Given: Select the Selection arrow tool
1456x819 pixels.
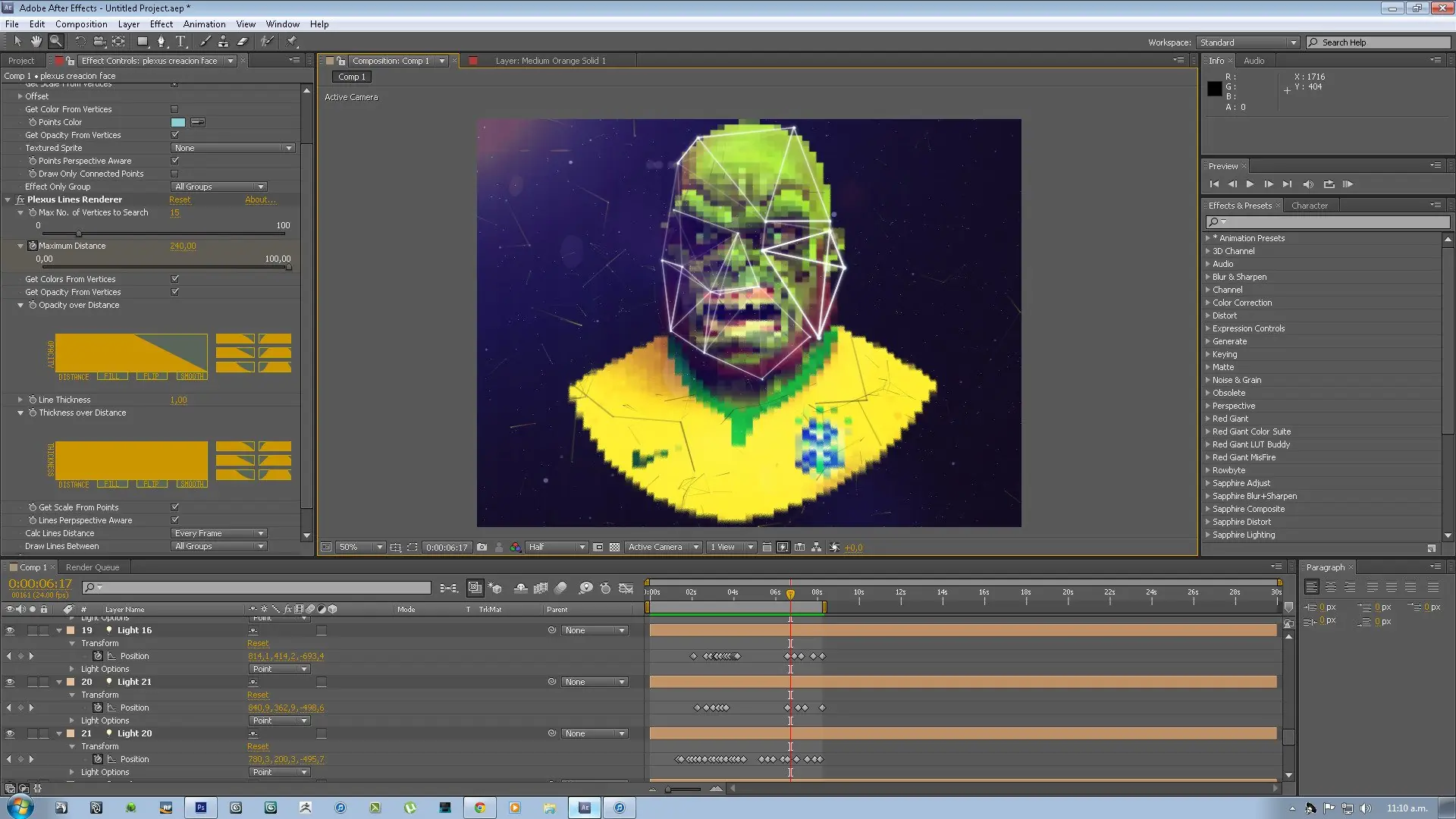Looking at the screenshot, I should (17, 42).
